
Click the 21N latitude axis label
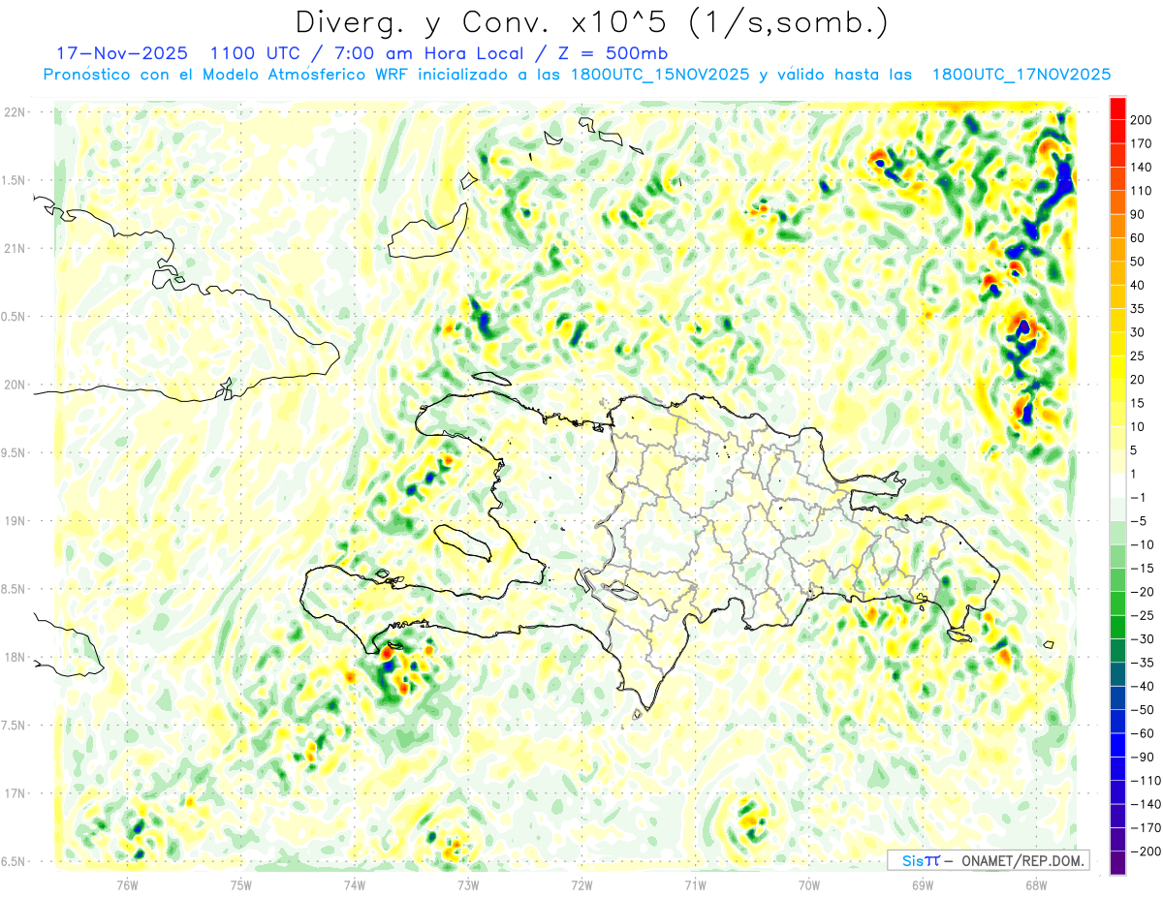(15, 249)
